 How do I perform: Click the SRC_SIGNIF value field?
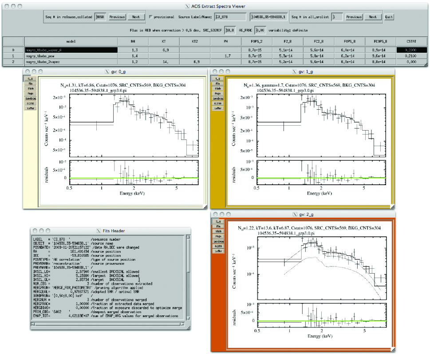click(229, 30)
